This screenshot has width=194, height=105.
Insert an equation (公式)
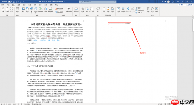(148, 10)
